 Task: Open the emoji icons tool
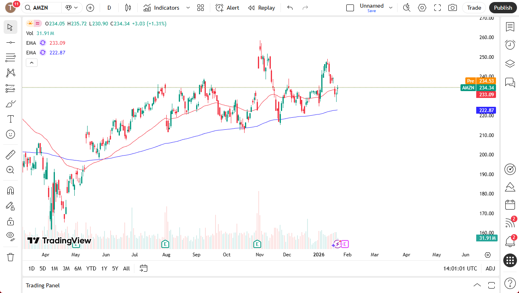click(x=10, y=134)
